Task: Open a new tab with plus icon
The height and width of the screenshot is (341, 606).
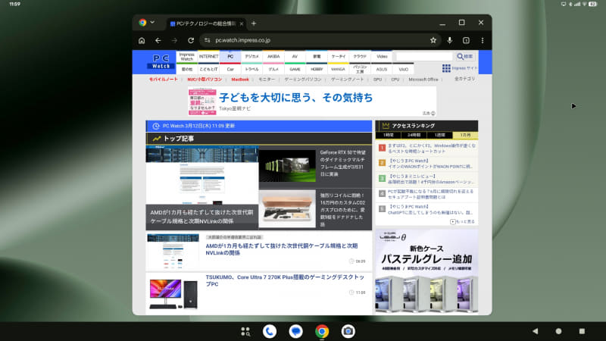Action: tap(254, 23)
